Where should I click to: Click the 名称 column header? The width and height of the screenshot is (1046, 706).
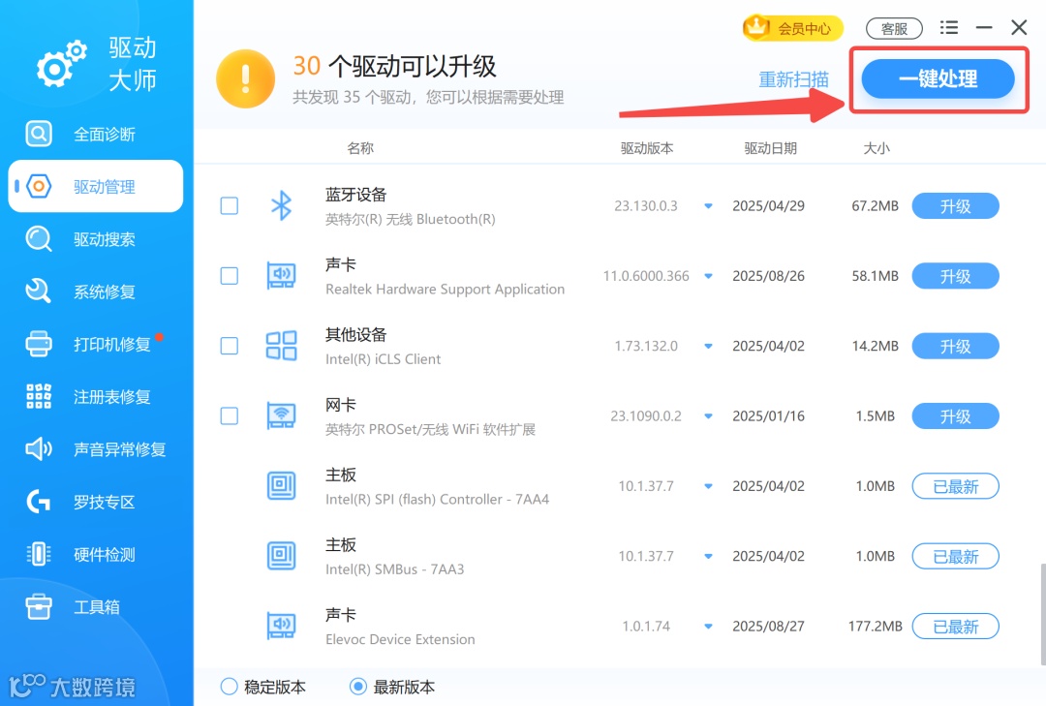(360, 148)
